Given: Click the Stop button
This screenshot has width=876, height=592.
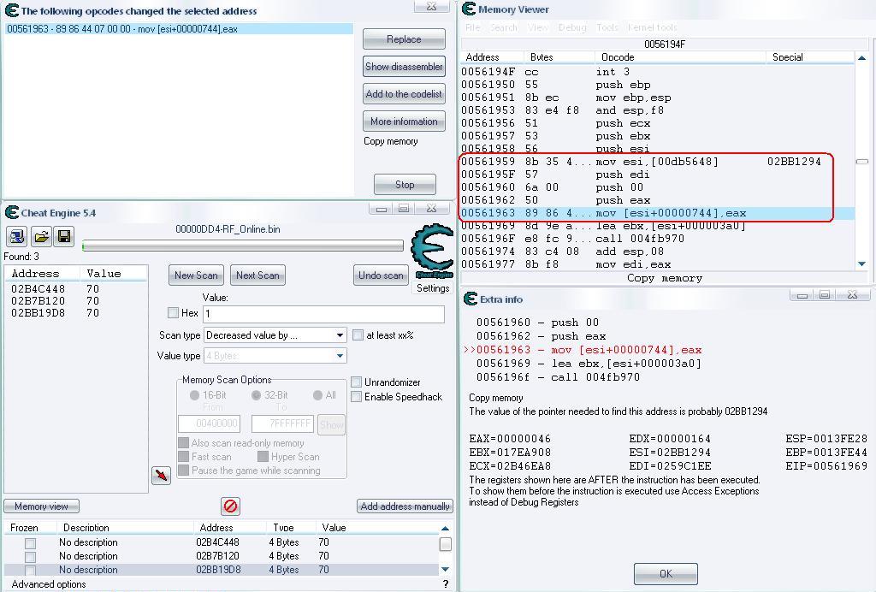Looking at the screenshot, I should click(x=405, y=184).
